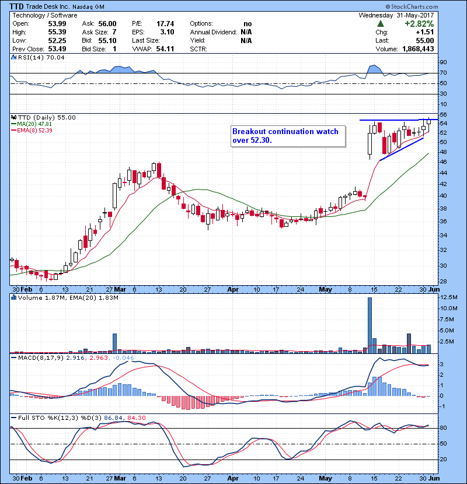
Task: Click the green up-arrow change indicator
Action: [380, 23]
